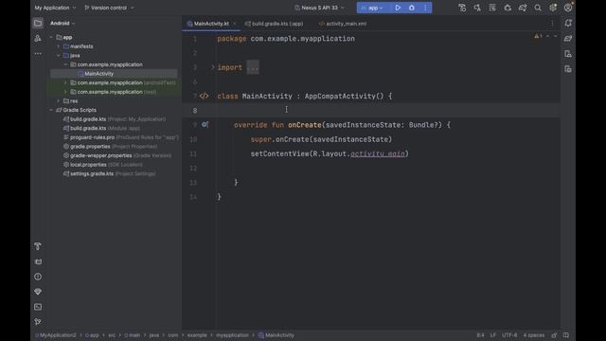This screenshot has height=341, width=606.
Task: Open Version control dropdown
Action: point(110,8)
